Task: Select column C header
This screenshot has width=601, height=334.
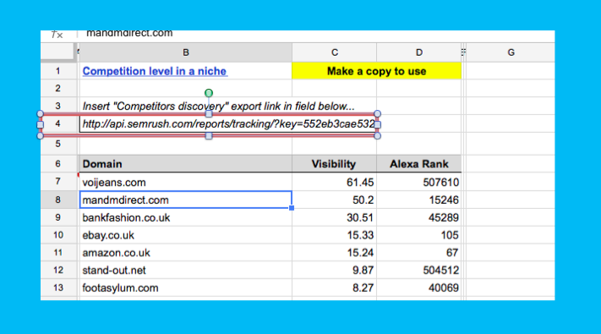Action: [x=334, y=52]
